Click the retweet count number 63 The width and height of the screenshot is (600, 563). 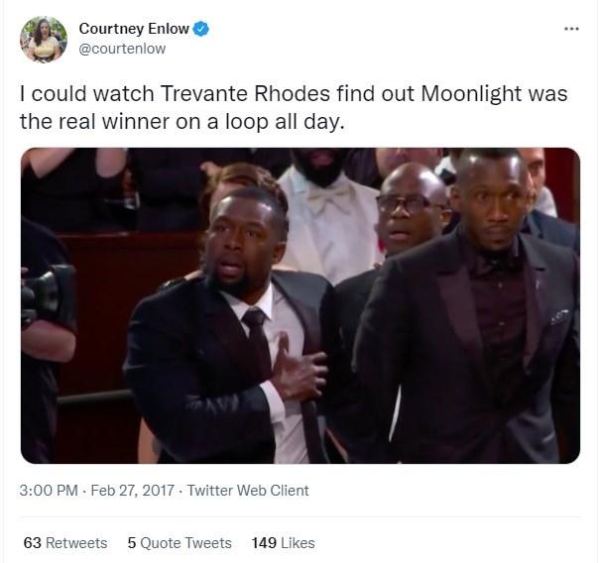[32, 543]
